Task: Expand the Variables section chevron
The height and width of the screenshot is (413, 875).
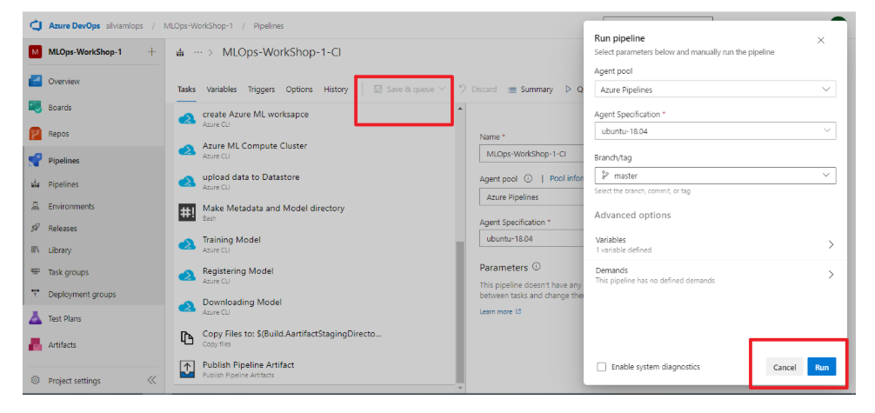Action: pos(831,244)
